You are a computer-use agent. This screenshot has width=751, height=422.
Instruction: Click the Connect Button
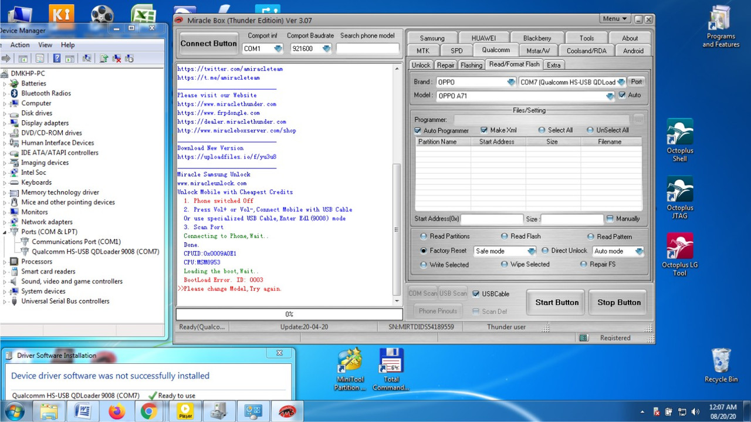208,43
